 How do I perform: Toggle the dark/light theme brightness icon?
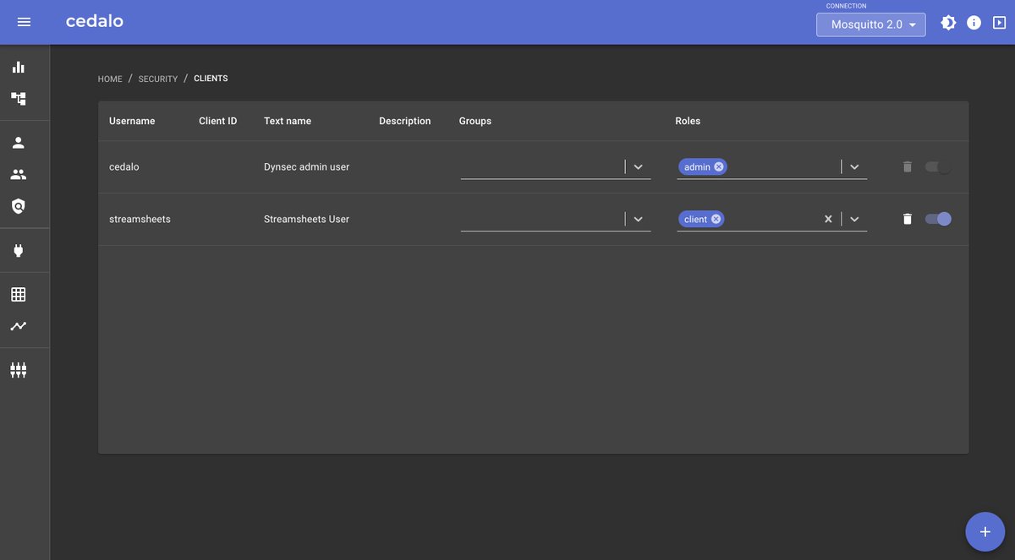[x=949, y=23]
